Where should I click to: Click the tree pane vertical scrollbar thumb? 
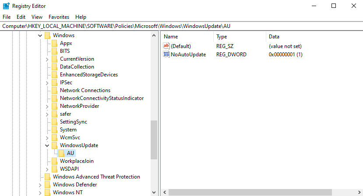154,140
